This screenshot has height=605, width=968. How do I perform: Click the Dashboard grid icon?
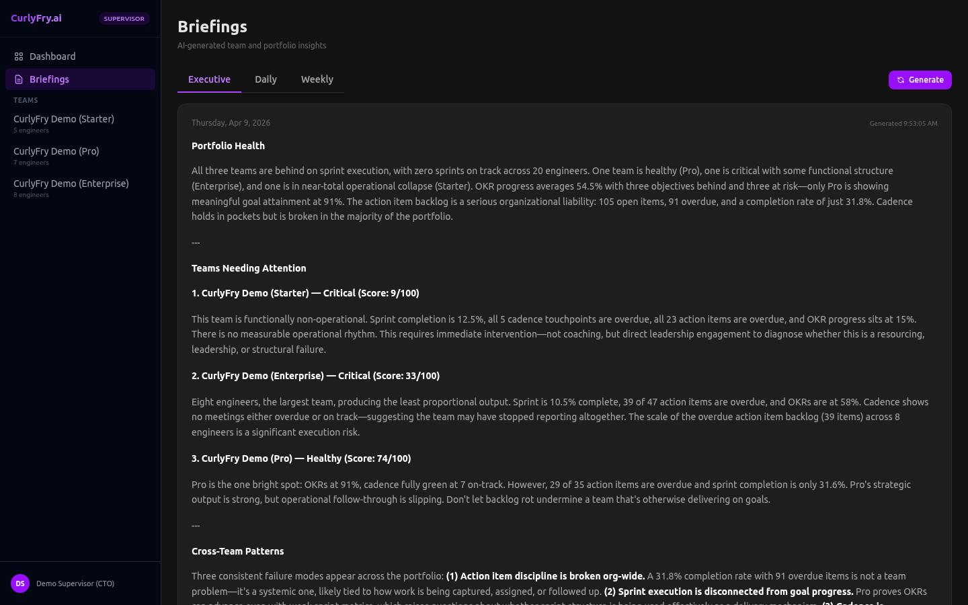(x=19, y=56)
